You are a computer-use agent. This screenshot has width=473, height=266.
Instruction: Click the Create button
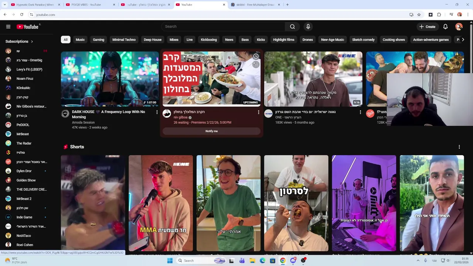click(x=428, y=27)
